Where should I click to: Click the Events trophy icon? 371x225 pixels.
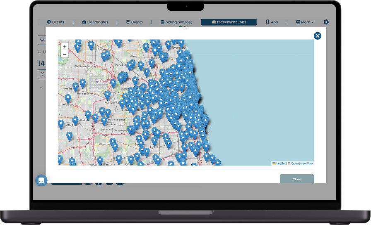coord(128,22)
